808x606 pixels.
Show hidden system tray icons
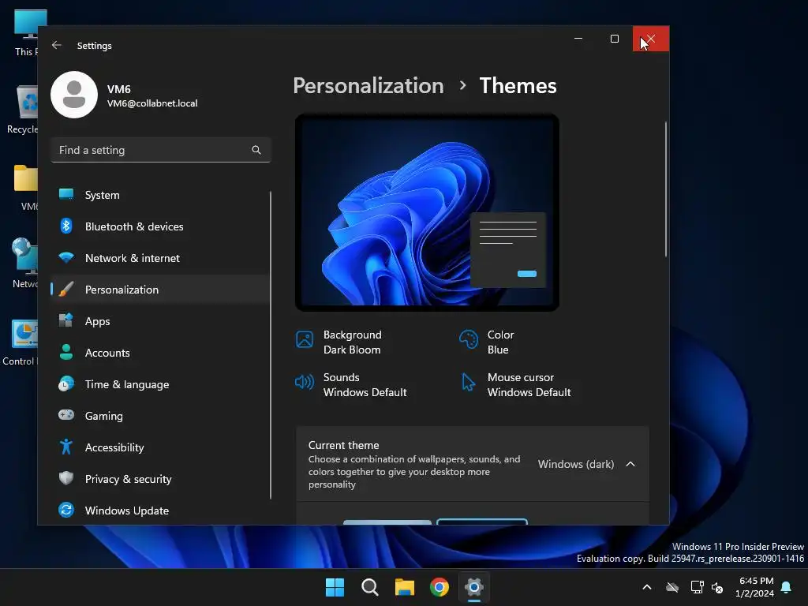[647, 587]
